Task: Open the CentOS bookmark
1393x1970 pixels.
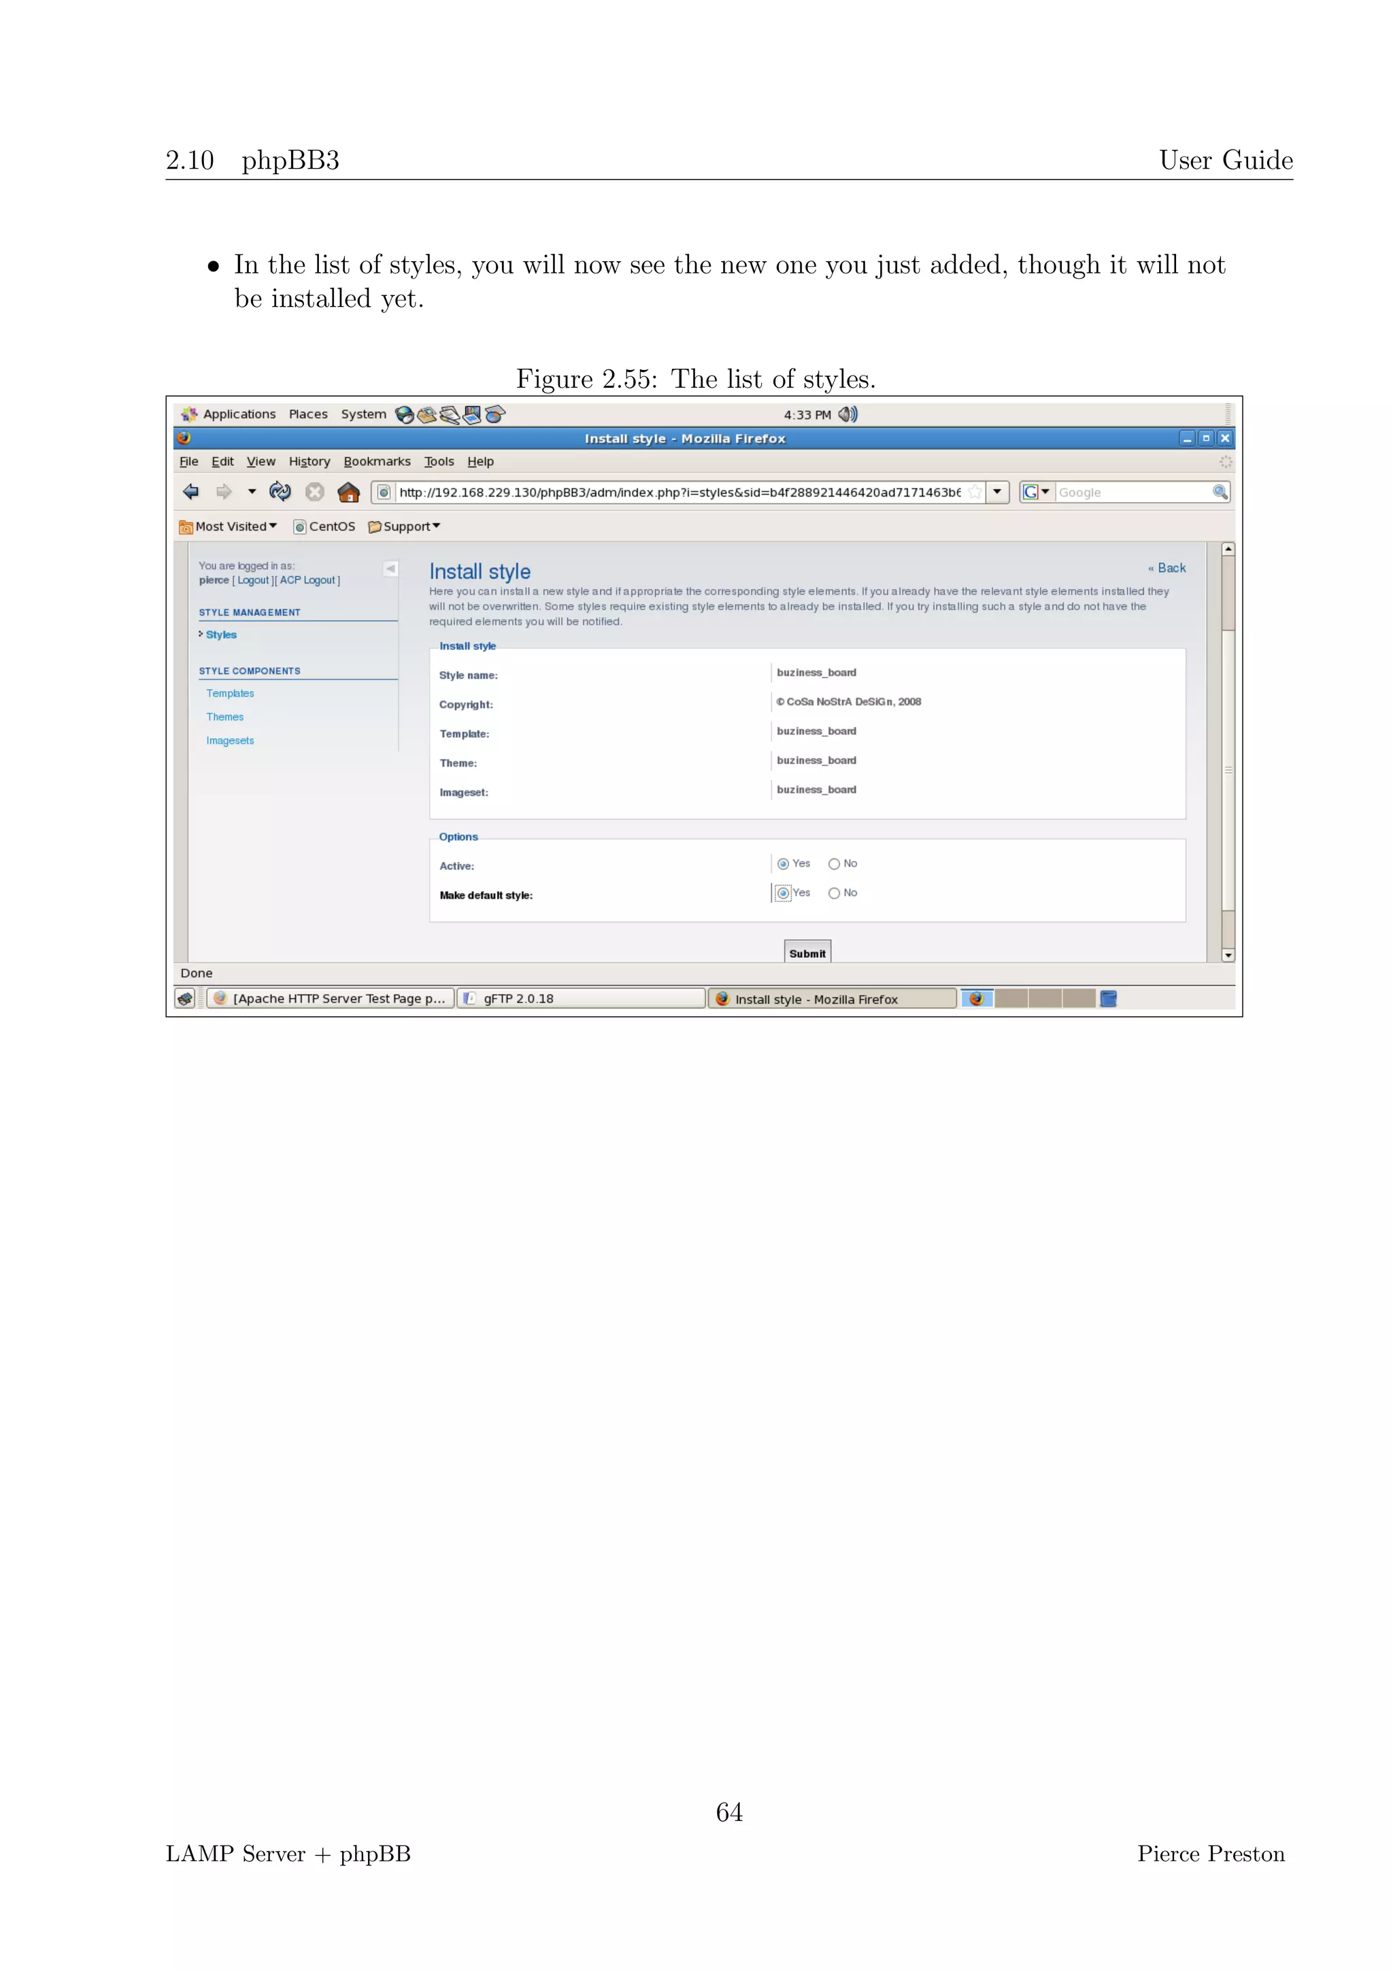Action: tap(324, 527)
